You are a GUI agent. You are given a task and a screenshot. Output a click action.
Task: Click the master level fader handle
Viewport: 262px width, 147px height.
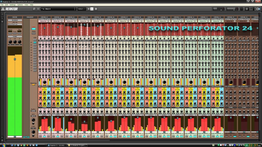click(15, 59)
